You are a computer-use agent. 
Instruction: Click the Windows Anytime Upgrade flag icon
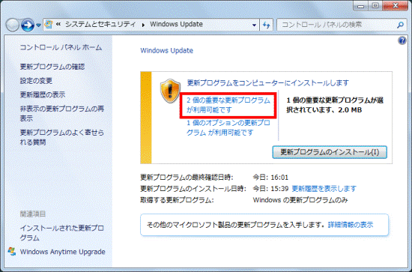[x=11, y=251]
